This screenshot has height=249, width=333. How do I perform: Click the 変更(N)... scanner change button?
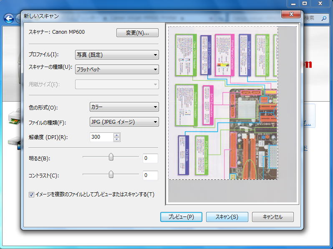137,32
